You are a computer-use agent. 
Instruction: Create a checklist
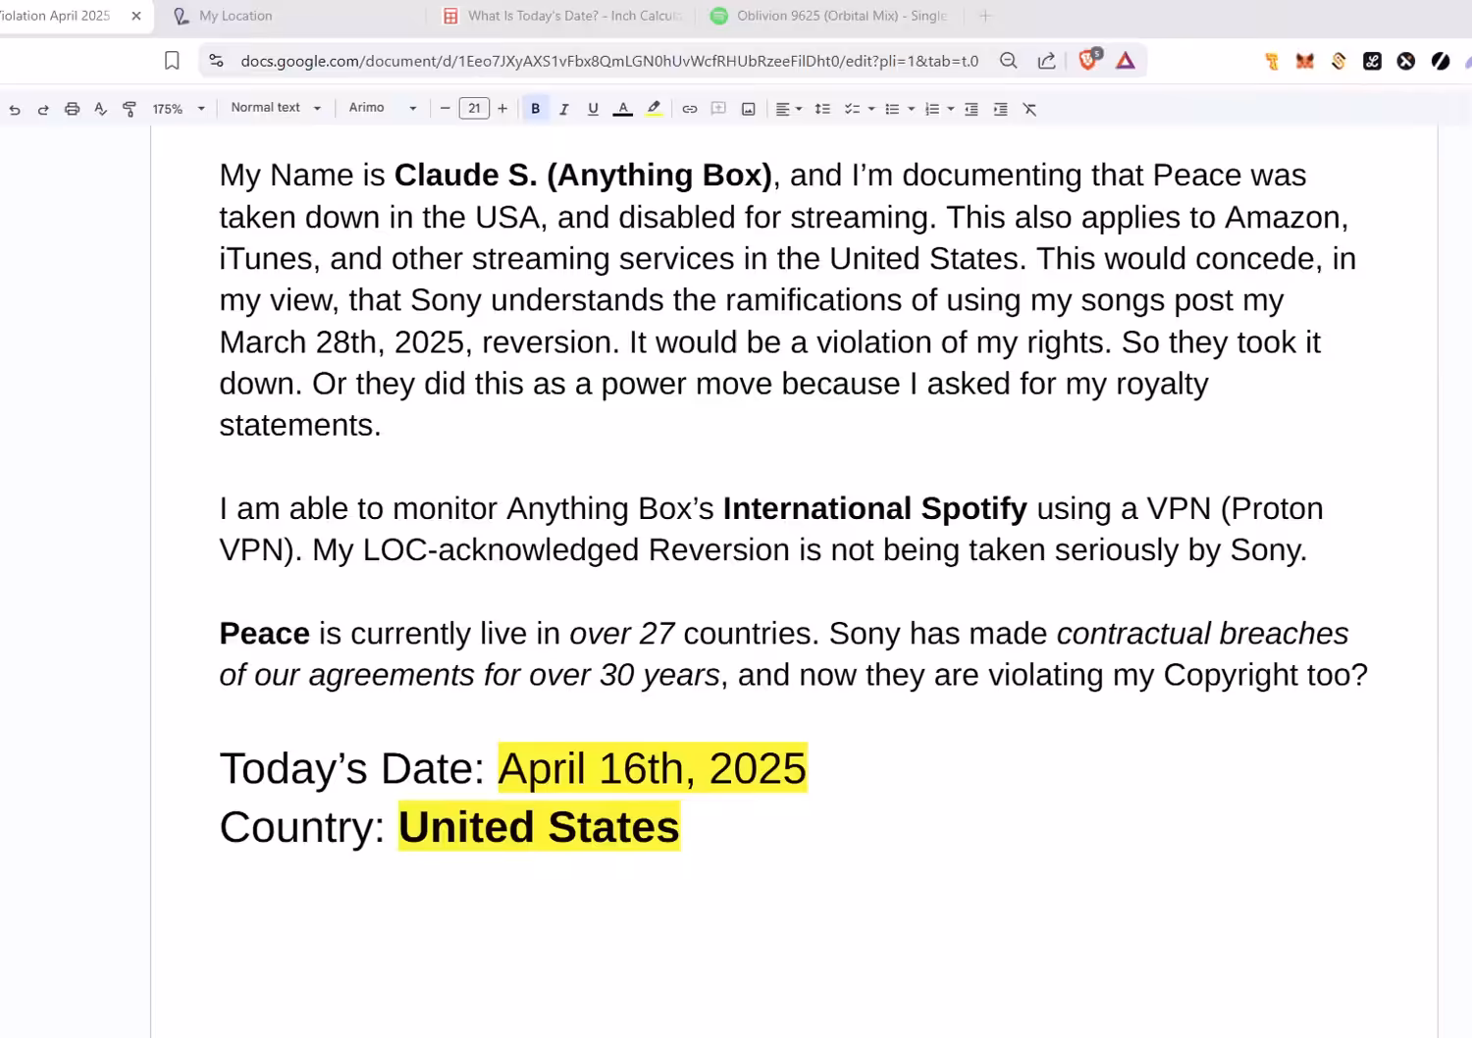852,109
